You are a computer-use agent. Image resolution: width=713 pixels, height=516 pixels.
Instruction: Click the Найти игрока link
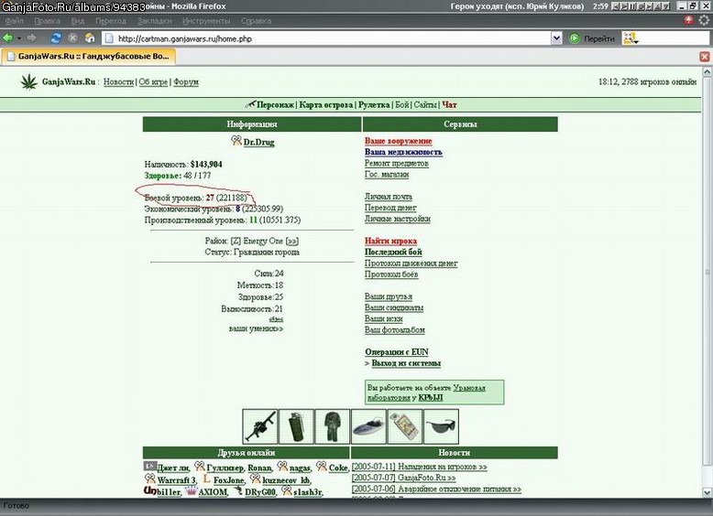click(390, 241)
